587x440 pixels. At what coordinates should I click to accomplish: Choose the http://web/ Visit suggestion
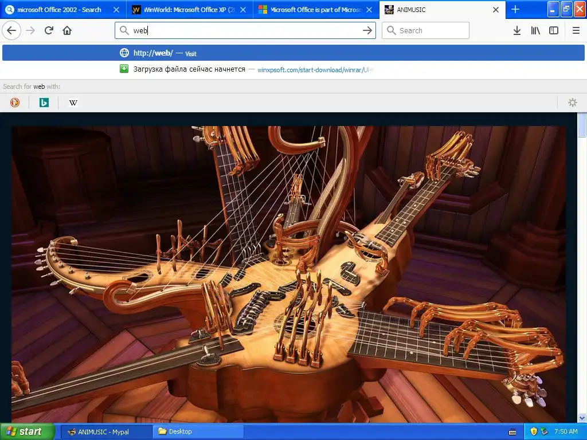tap(293, 53)
